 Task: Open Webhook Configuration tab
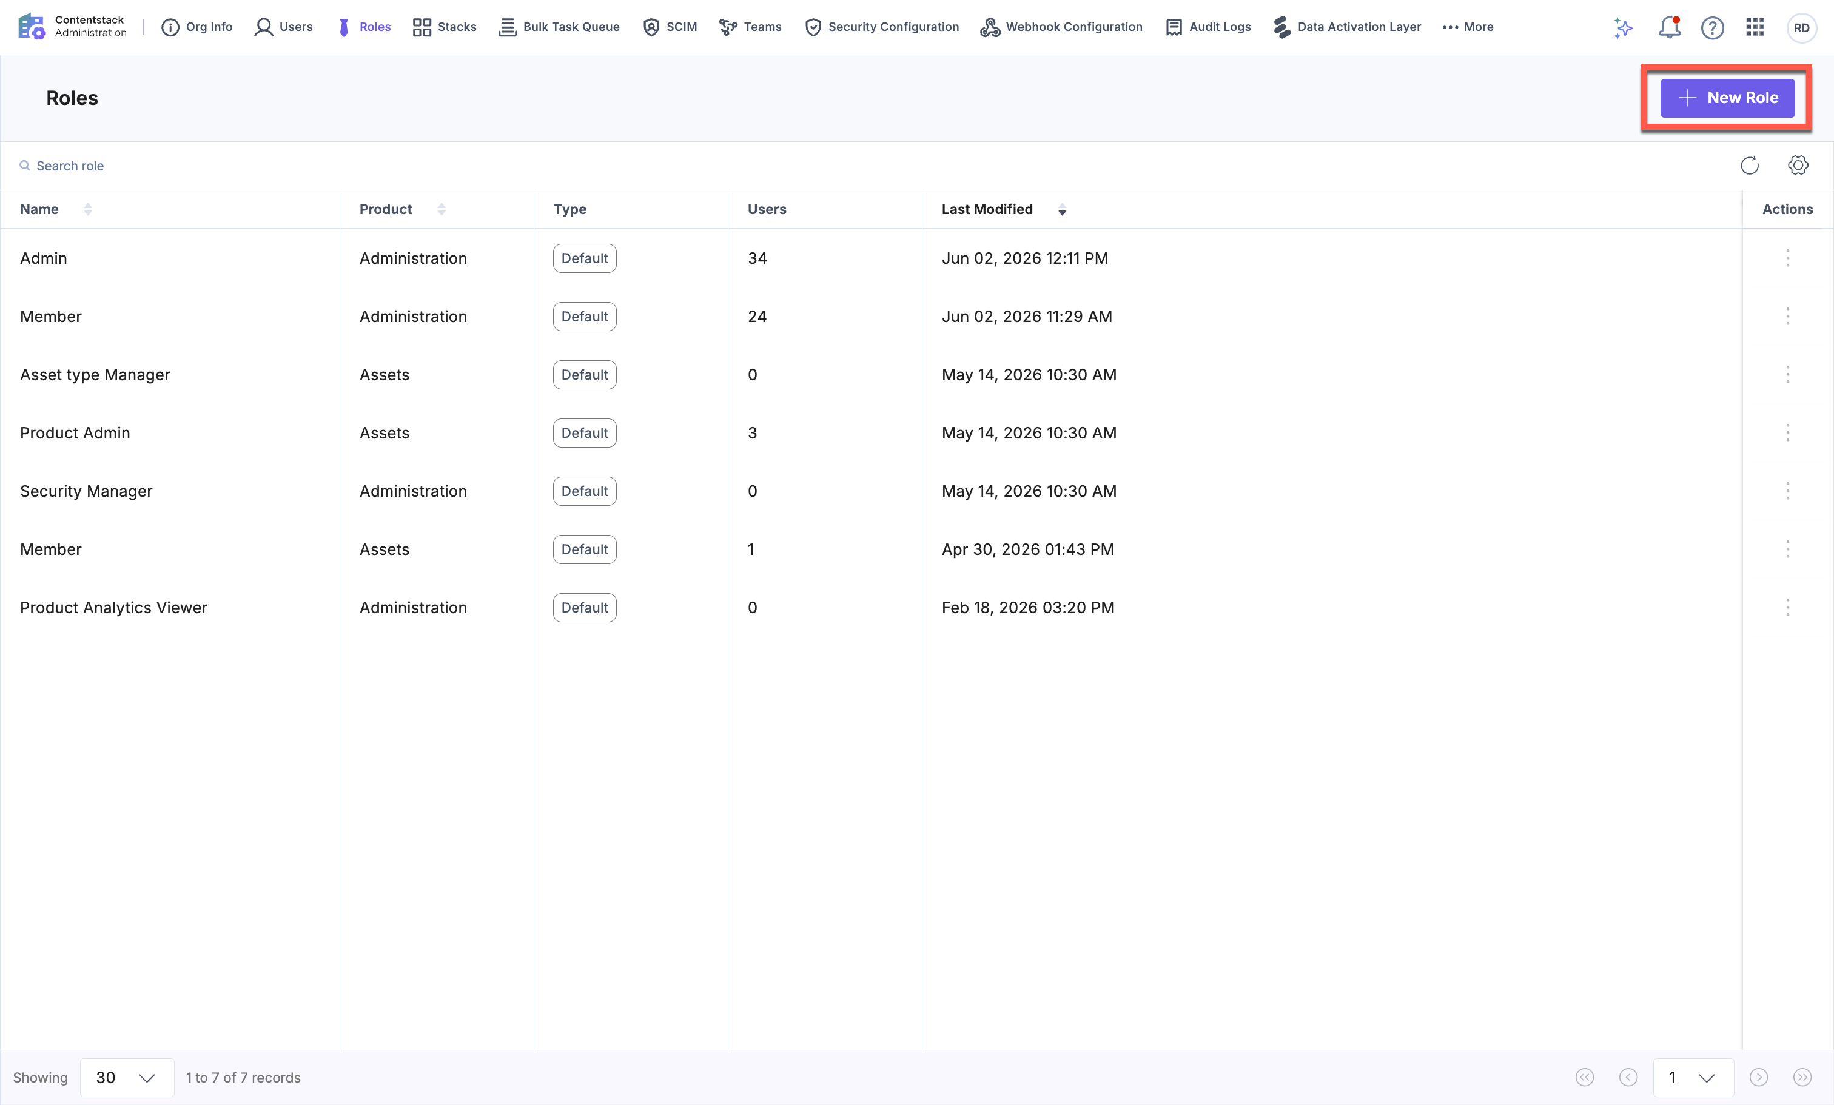(1061, 27)
